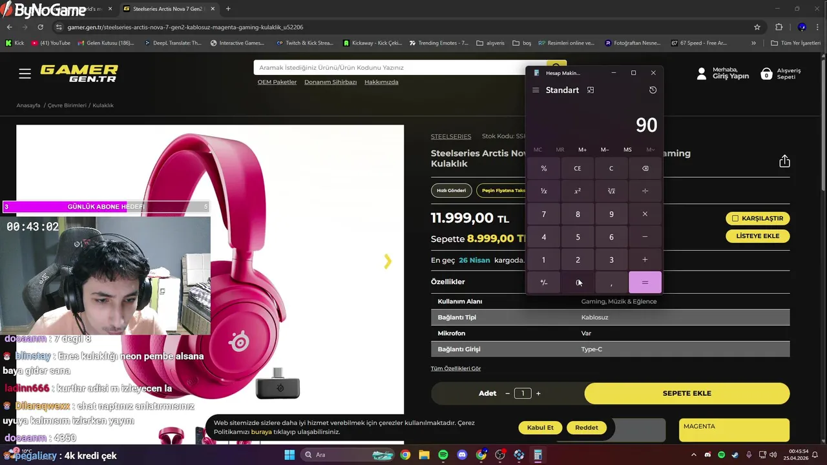The height and width of the screenshot is (465, 827).
Task: Open Tüm Özellikleri Gör link
Action: (x=455, y=369)
